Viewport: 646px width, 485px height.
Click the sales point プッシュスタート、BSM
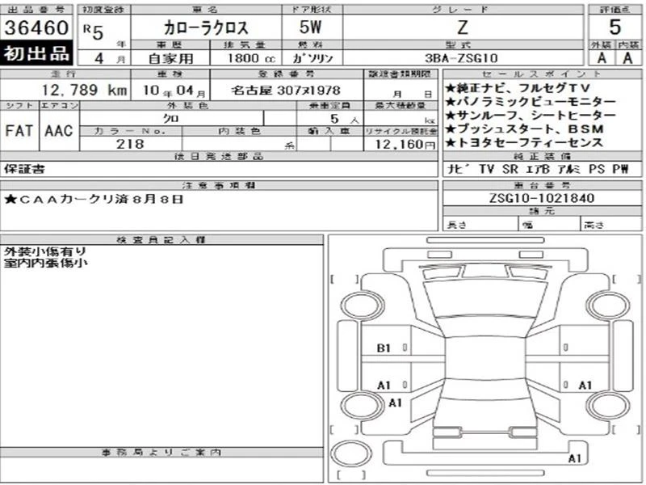tap(524, 129)
